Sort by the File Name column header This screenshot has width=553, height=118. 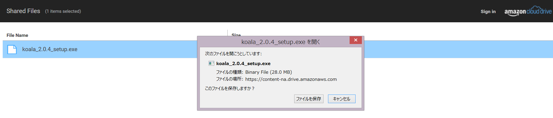(x=17, y=35)
